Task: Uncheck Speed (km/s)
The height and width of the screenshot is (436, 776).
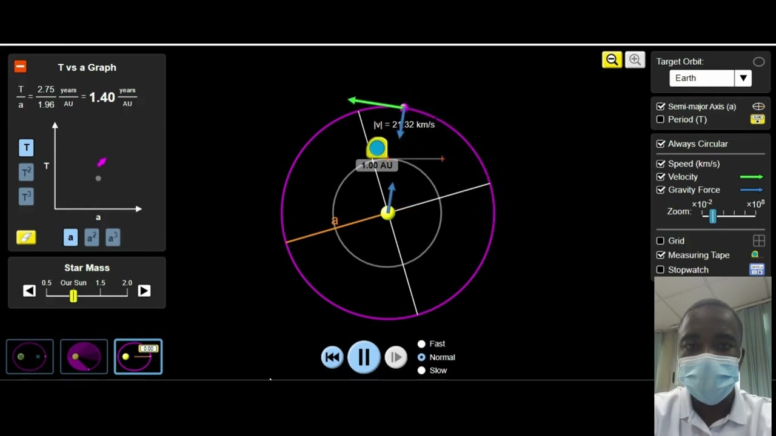Action: [x=661, y=164]
